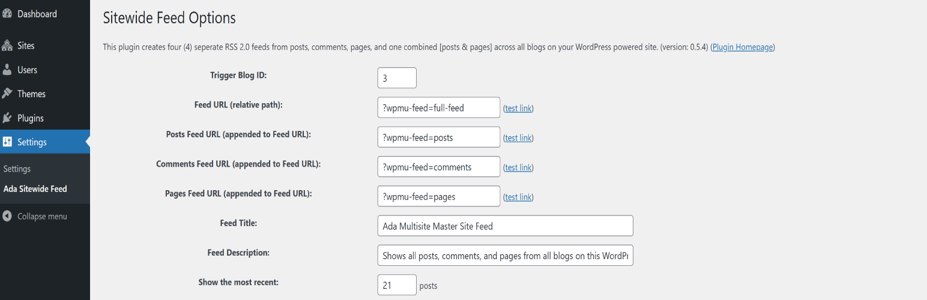Viewport: 927px width, 300px height.
Task: Test link for full-feed URL
Action: tap(518, 109)
